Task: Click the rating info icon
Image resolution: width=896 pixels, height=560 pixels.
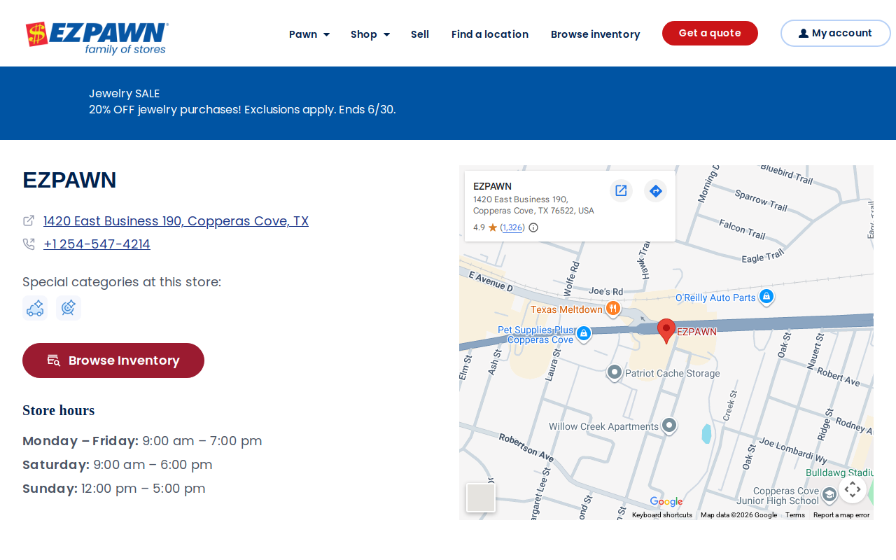Action: 533,227
